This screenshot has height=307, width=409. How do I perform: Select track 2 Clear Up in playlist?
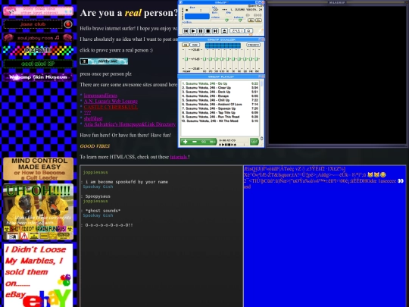pyautogui.click(x=220, y=88)
